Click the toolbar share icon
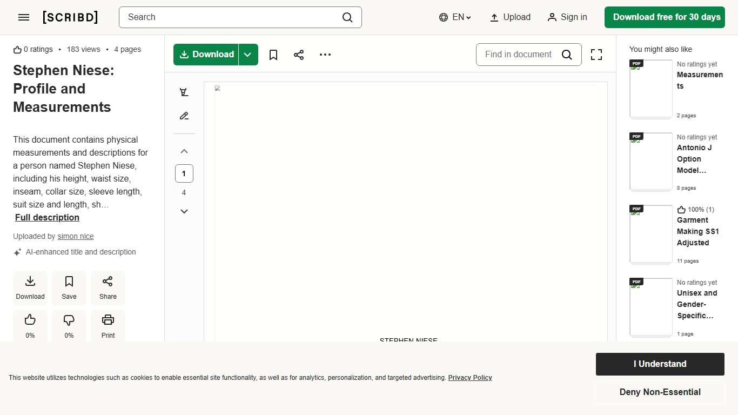Screen dimensions: 738x415 click(x=299, y=55)
